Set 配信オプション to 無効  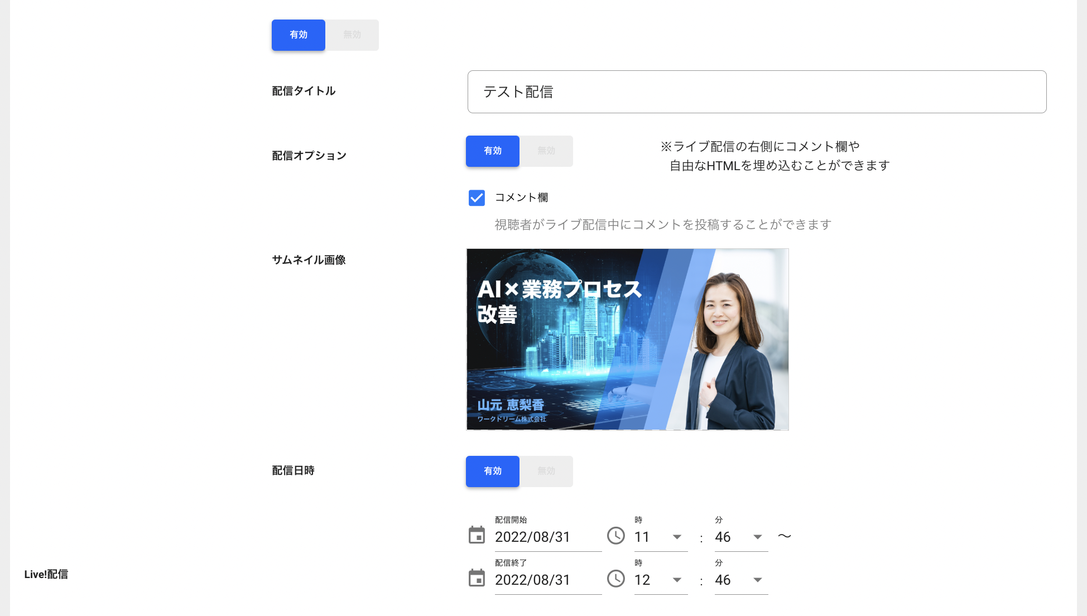546,151
